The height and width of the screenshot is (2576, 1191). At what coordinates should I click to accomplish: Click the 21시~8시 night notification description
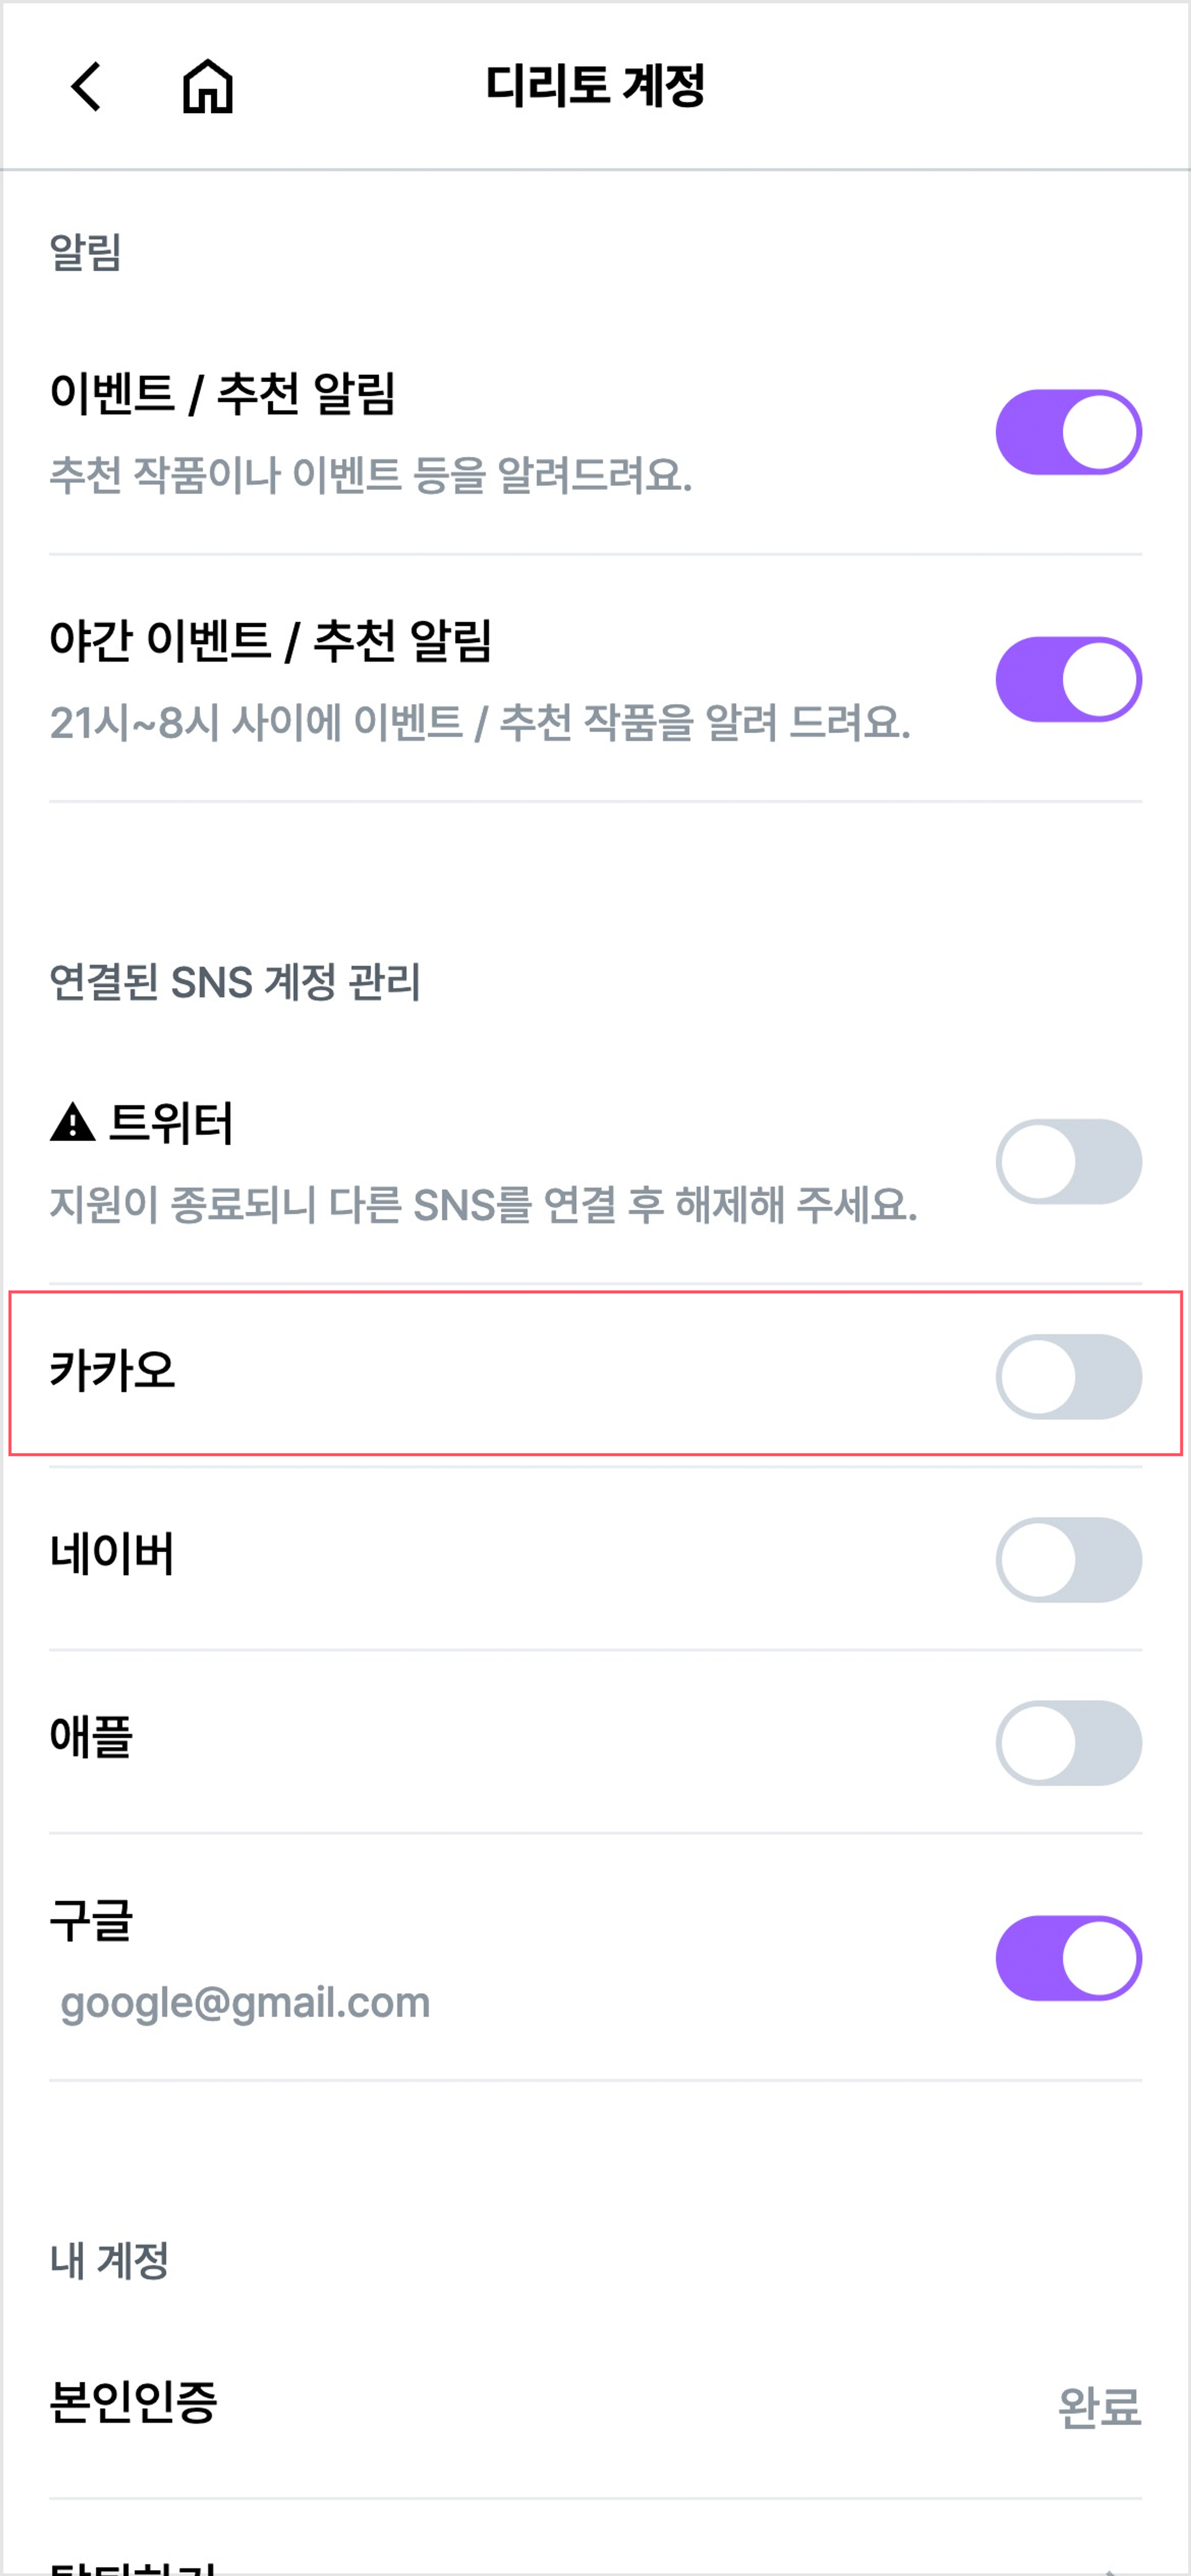(479, 722)
